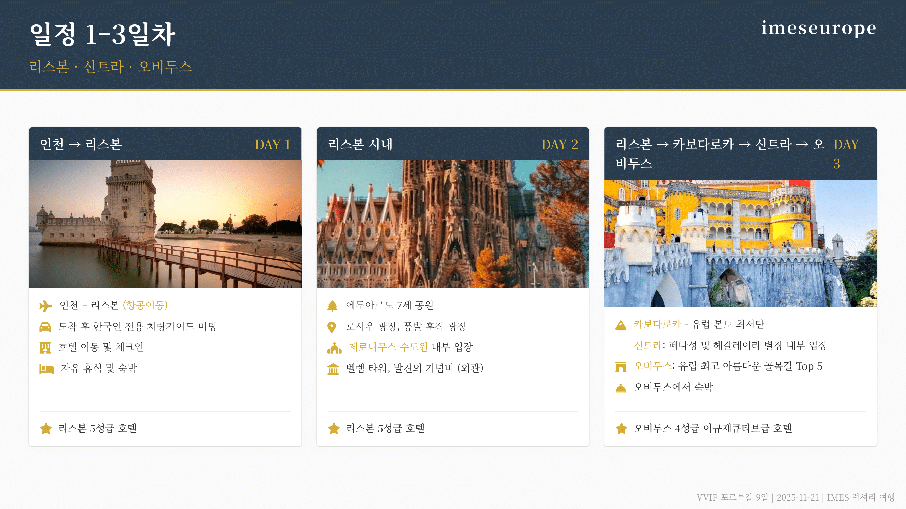Click the car icon beside the guide meeting line
This screenshot has height=509, width=906.
pyautogui.click(x=46, y=327)
